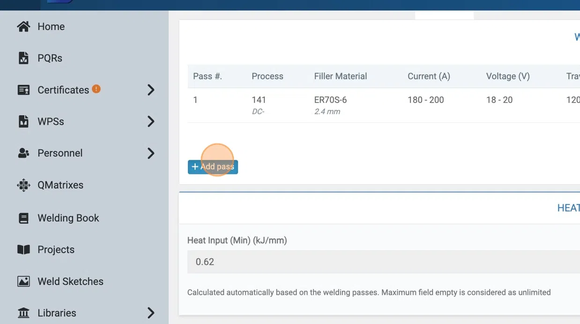Expand the WPSs submenu chevron

(151, 121)
